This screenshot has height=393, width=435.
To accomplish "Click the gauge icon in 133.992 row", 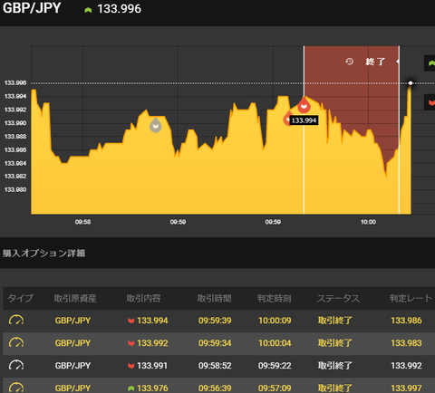I will pos(16,343).
